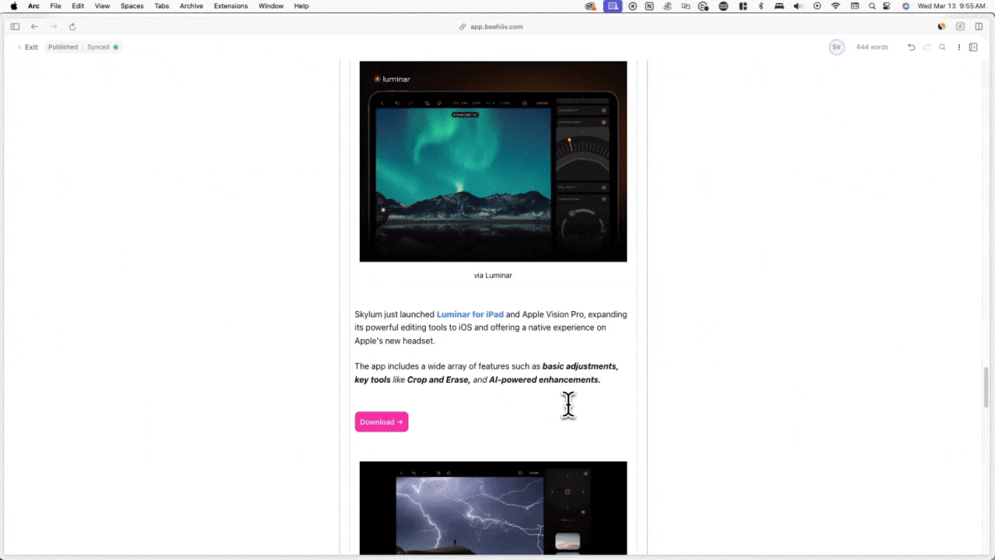
Task: Open the Help menu
Action: 302,6
